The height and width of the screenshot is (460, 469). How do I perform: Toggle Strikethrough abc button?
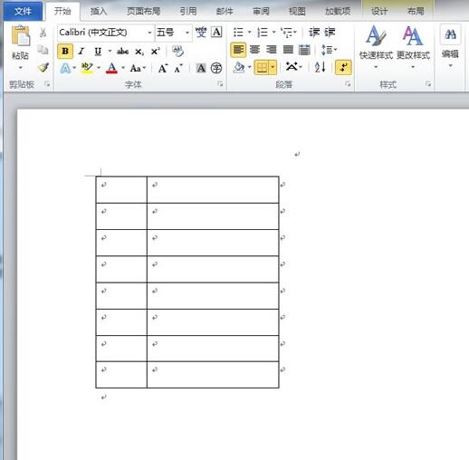click(122, 52)
